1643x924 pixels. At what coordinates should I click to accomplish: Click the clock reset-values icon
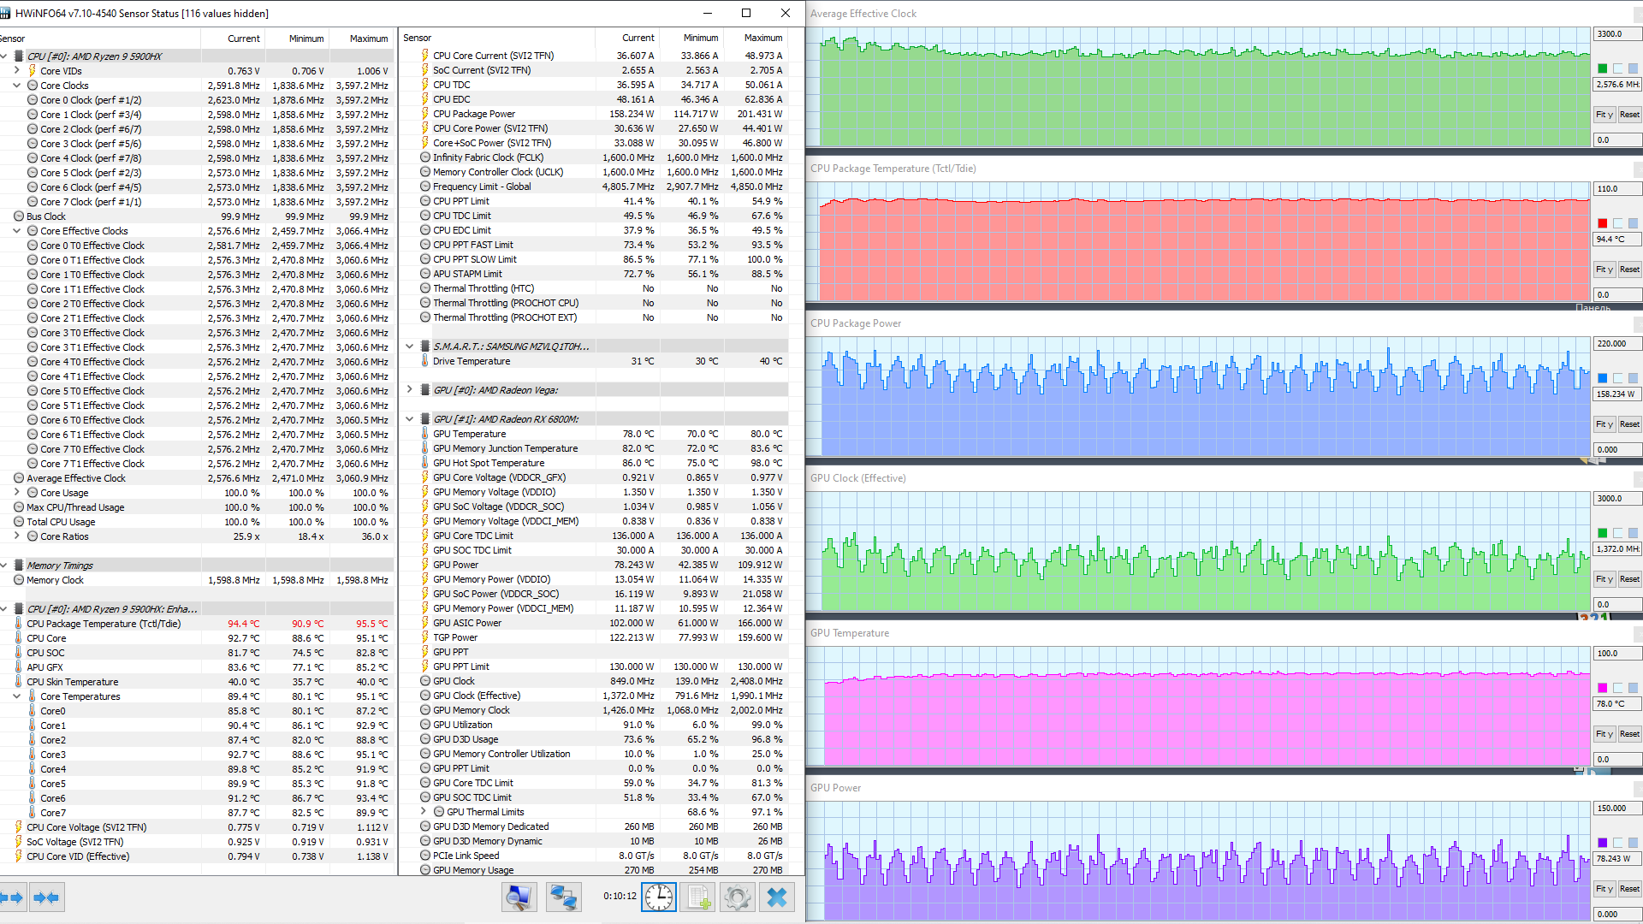click(658, 897)
